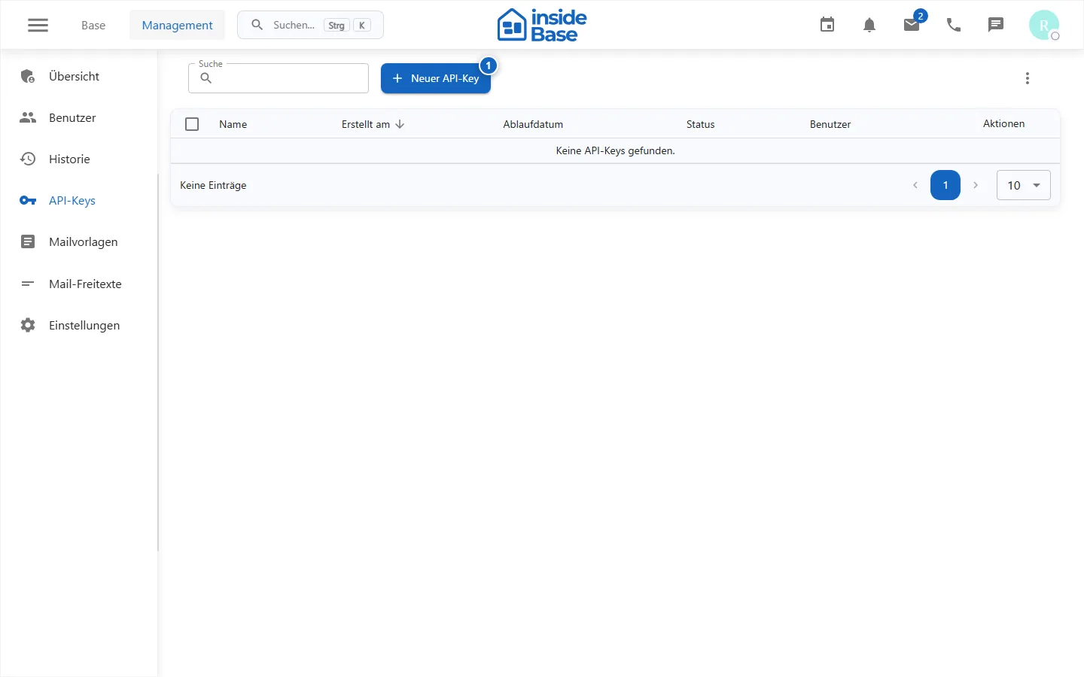Click the Einstellungen gear icon
The image size is (1084, 677).
(x=28, y=325)
